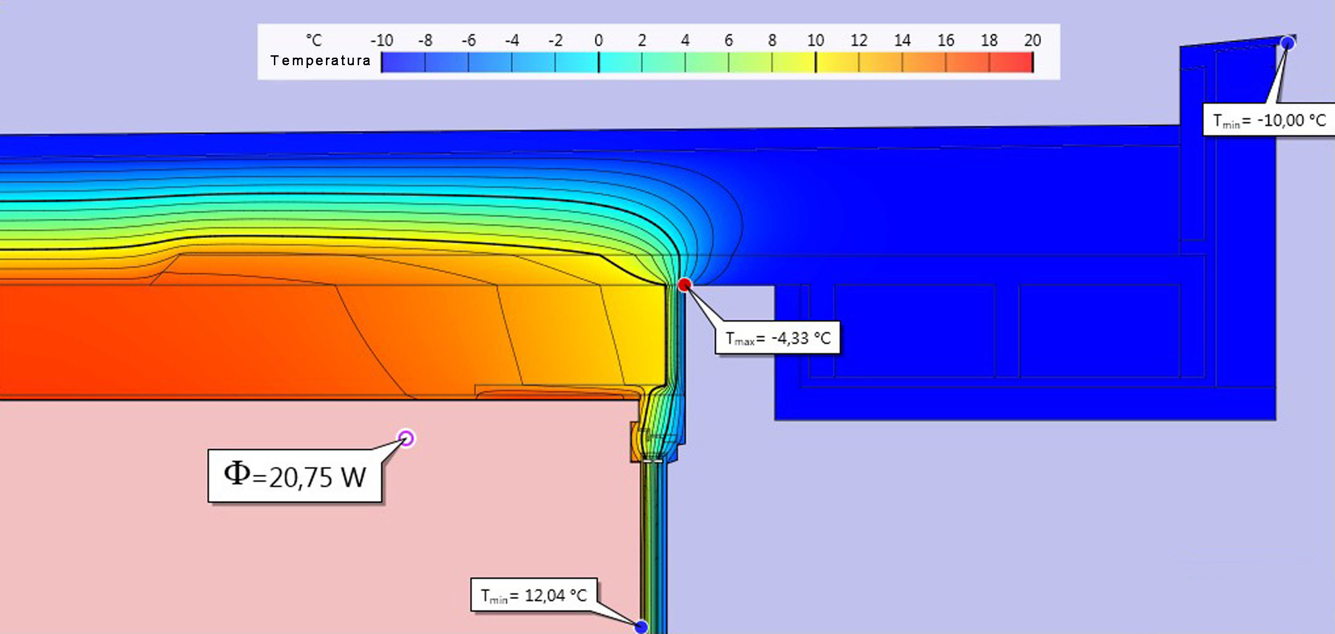The height and width of the screenshot is (634, 1335).
Task: Click the red Tmax marker point
Action: point(685,284)
